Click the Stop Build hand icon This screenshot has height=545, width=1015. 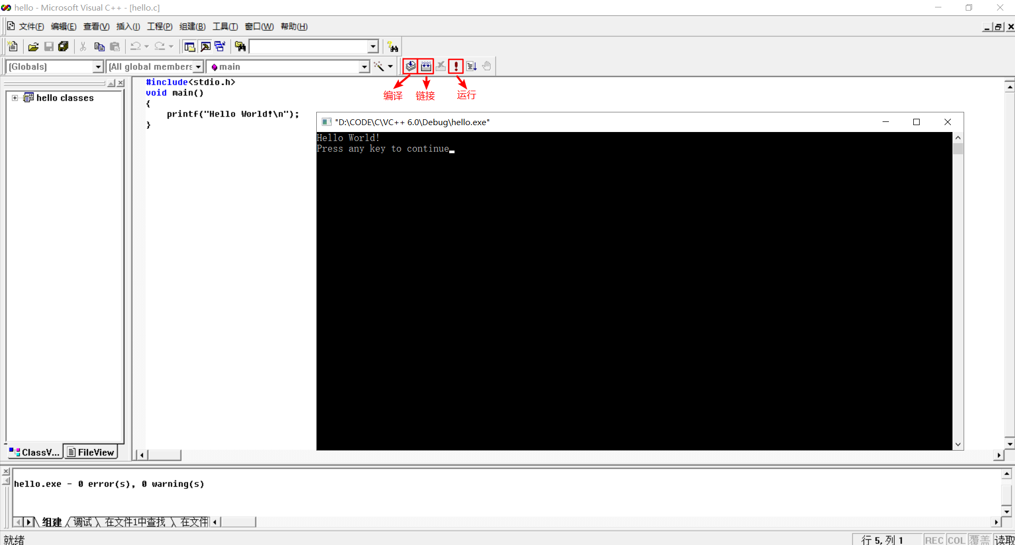tap(486, 66)
